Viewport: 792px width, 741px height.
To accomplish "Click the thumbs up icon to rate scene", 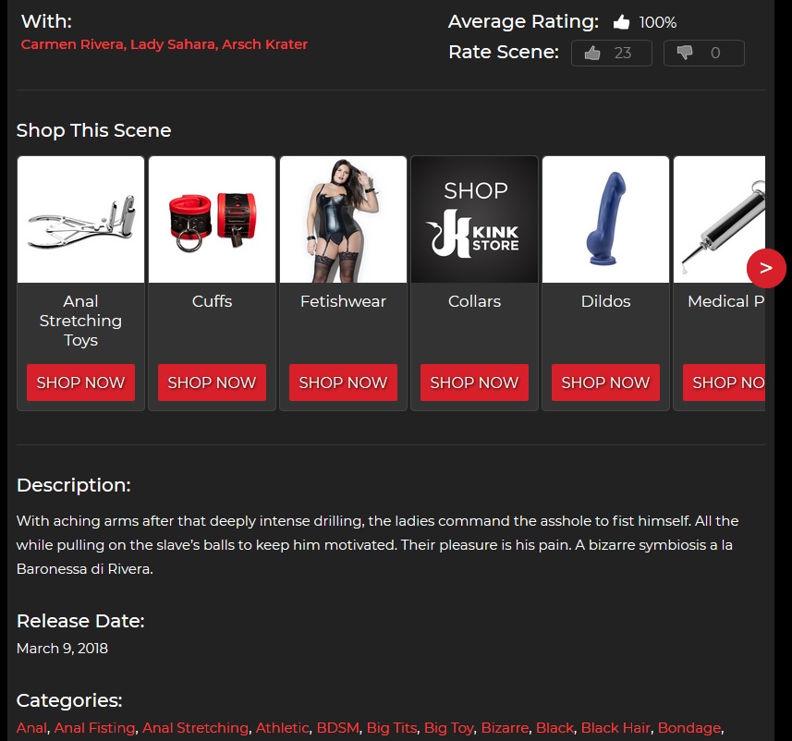I will point(592,53).
